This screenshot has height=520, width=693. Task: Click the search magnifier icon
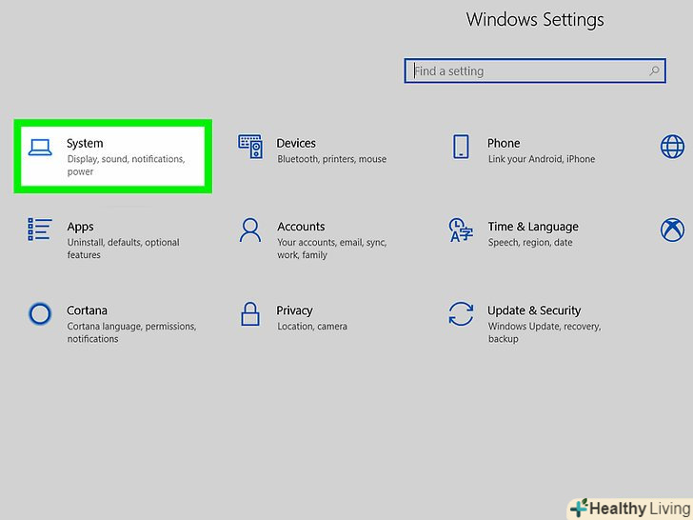pyautogui.click(x=654, y=70)
